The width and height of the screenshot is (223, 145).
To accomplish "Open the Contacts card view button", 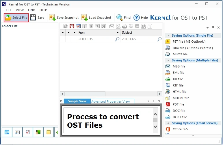I will click(17, 132).
